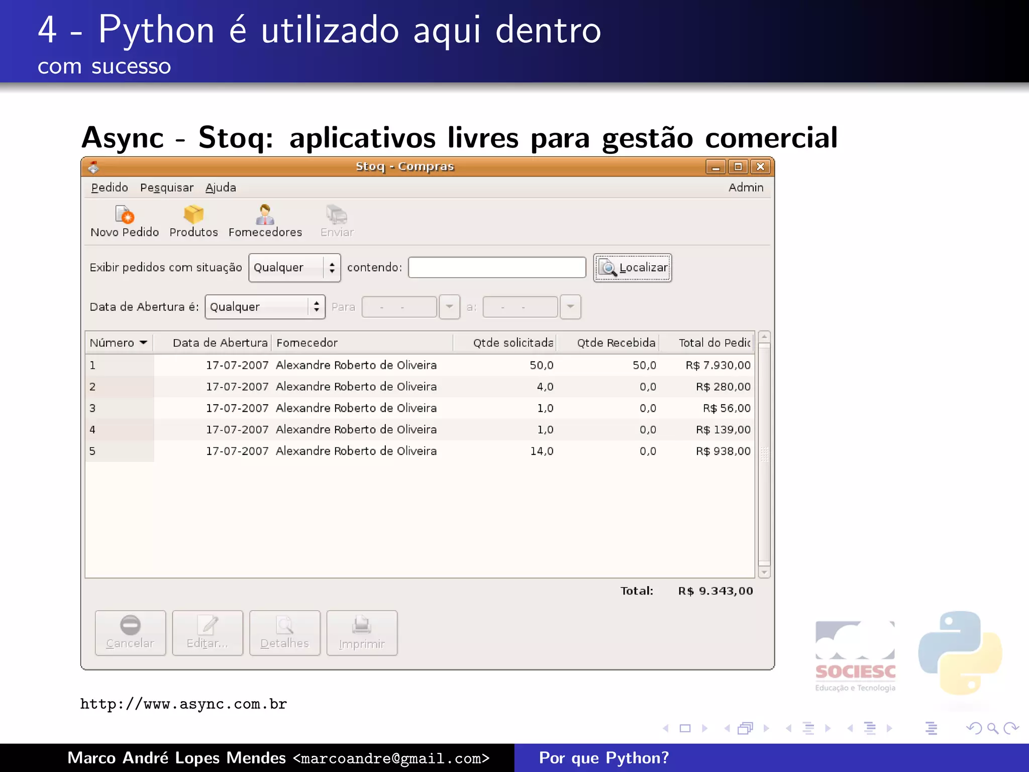The image size is (1029, 772).
Task: Click the Beamer slide navigation rectangle icon
Action: [x=685, y=728]
